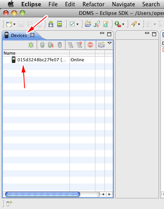The width and height of the screenshot is (164, 209).
Task: Expand the greyed annotation dropdown arrow
Action: click(x=155, y=24)
